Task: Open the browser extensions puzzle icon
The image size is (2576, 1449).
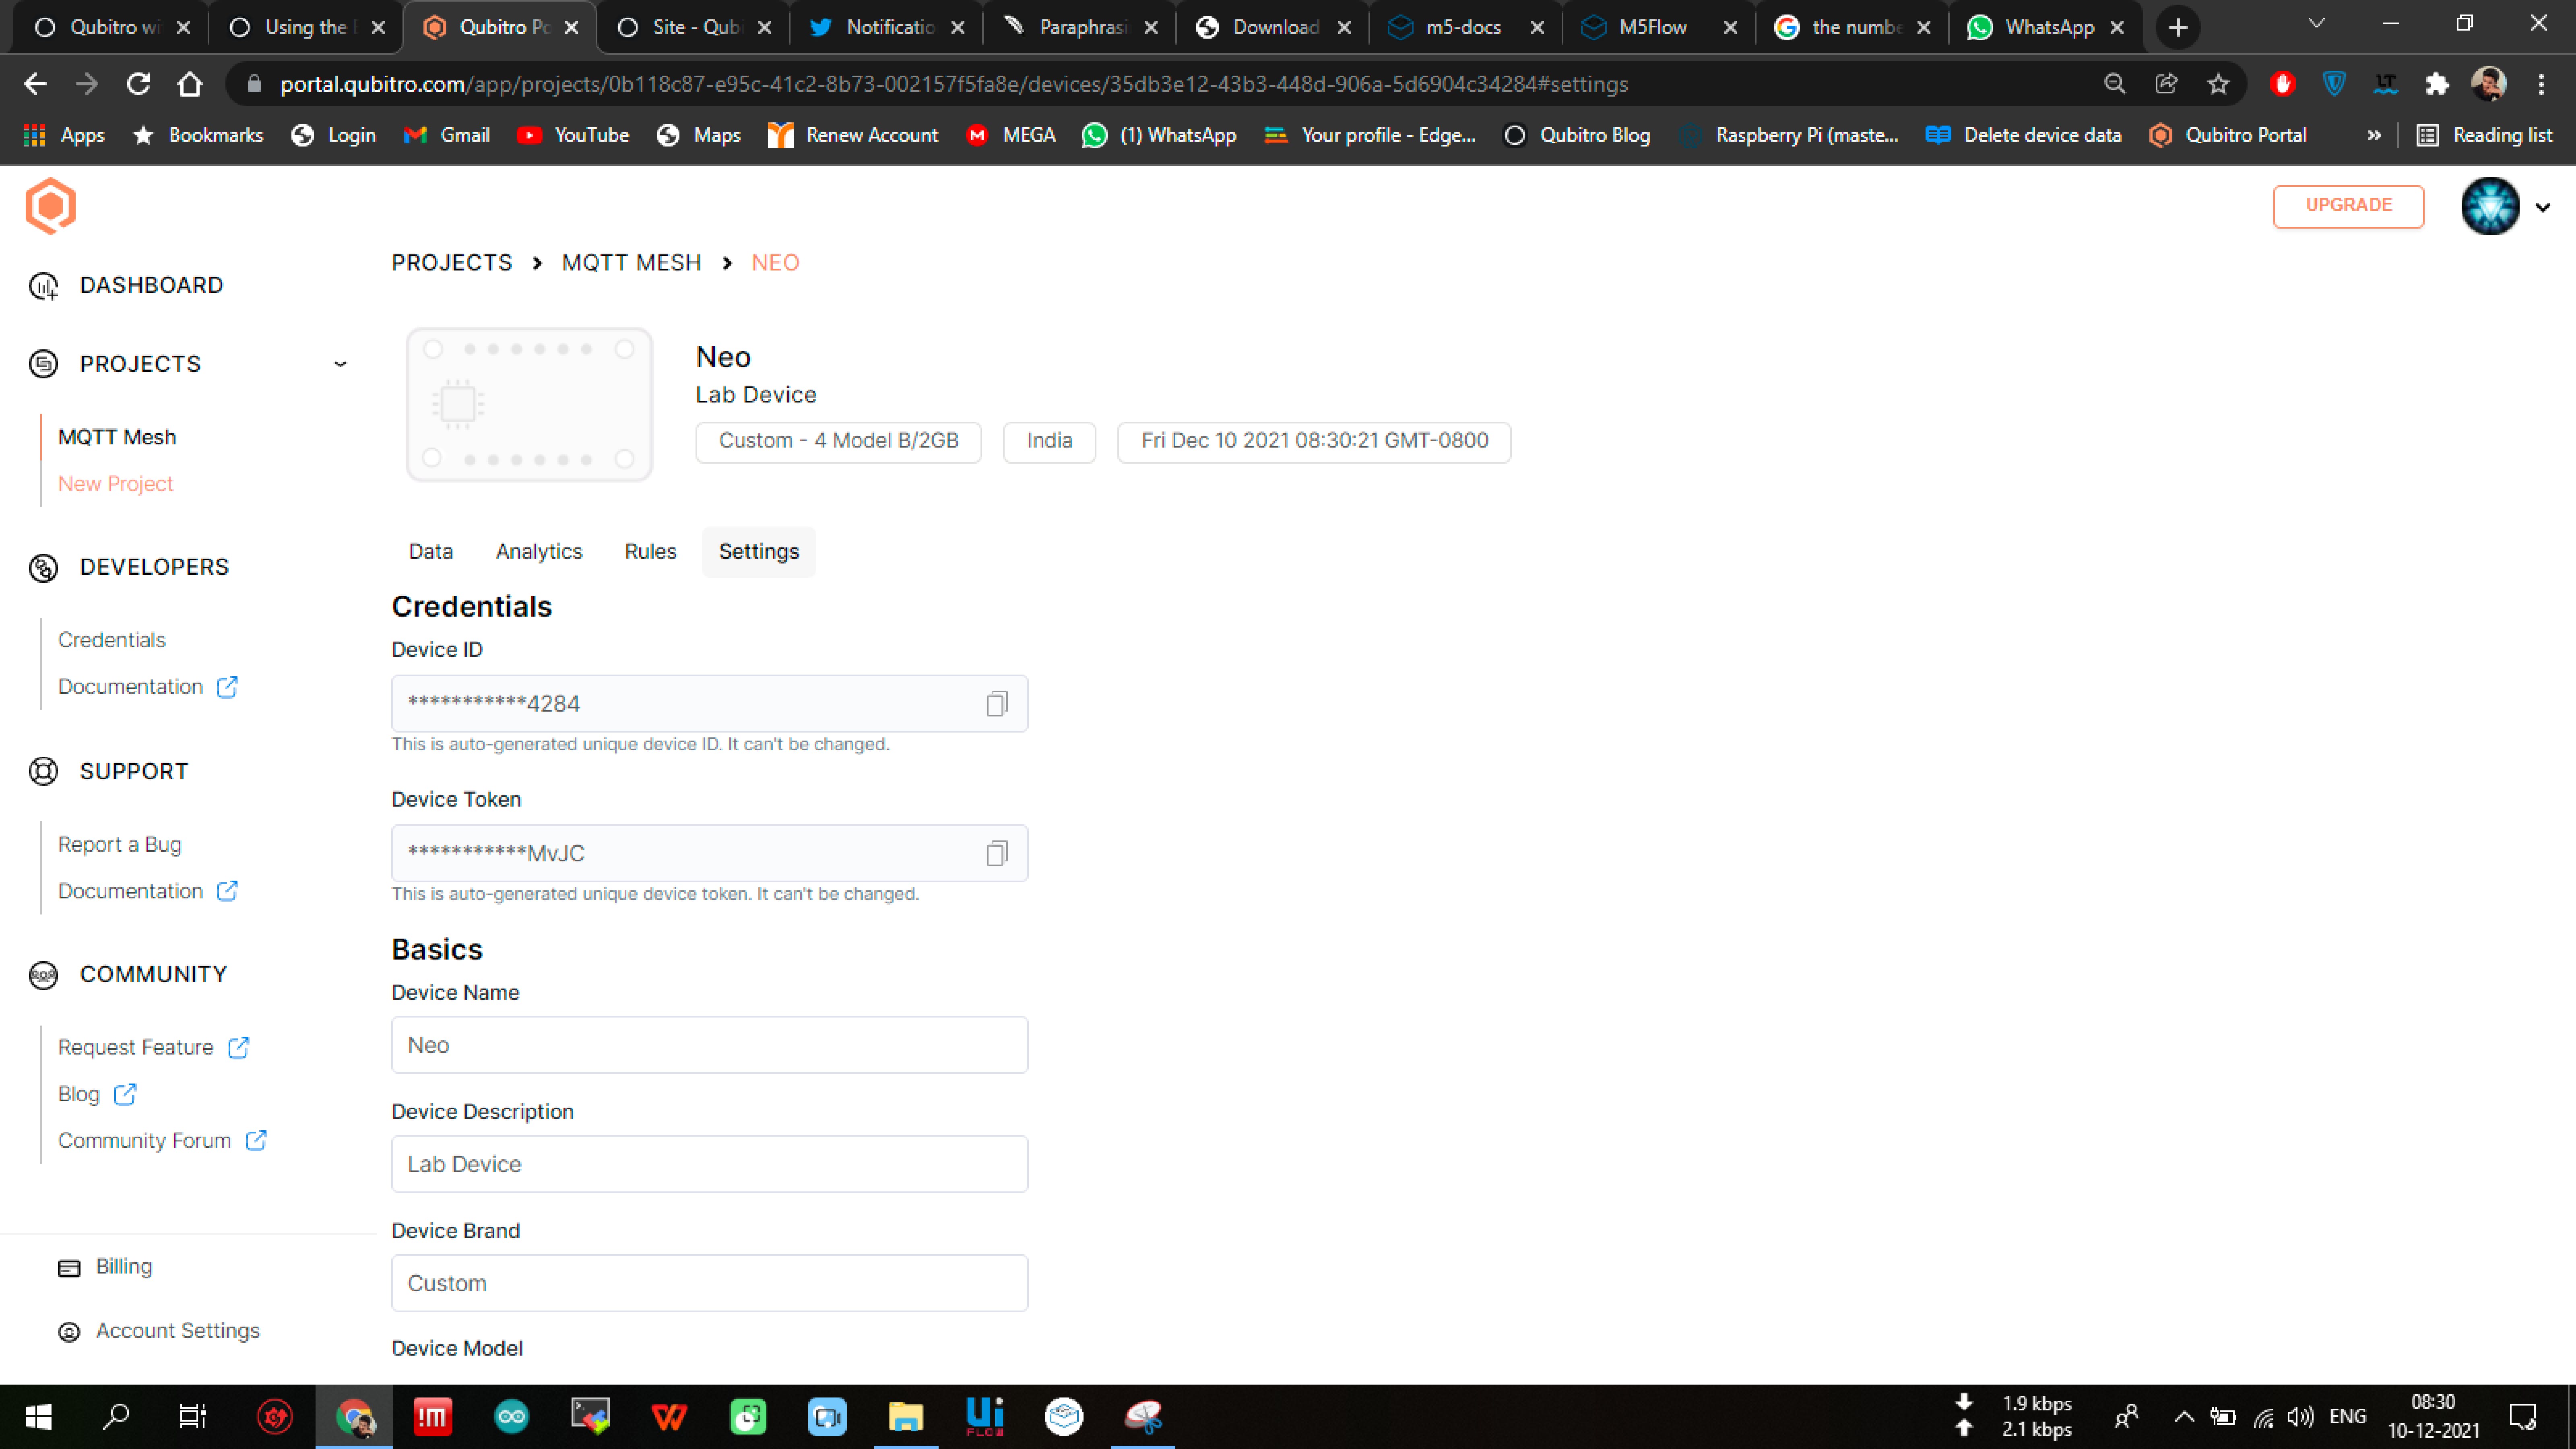Action: click(x=2437, y=84)
